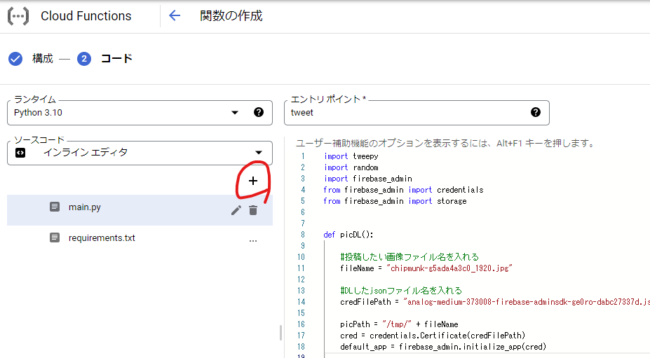Click the accessibility hint mentioning Alt+F1
Screen dimensions: 650x358
(x=446, y=144)
